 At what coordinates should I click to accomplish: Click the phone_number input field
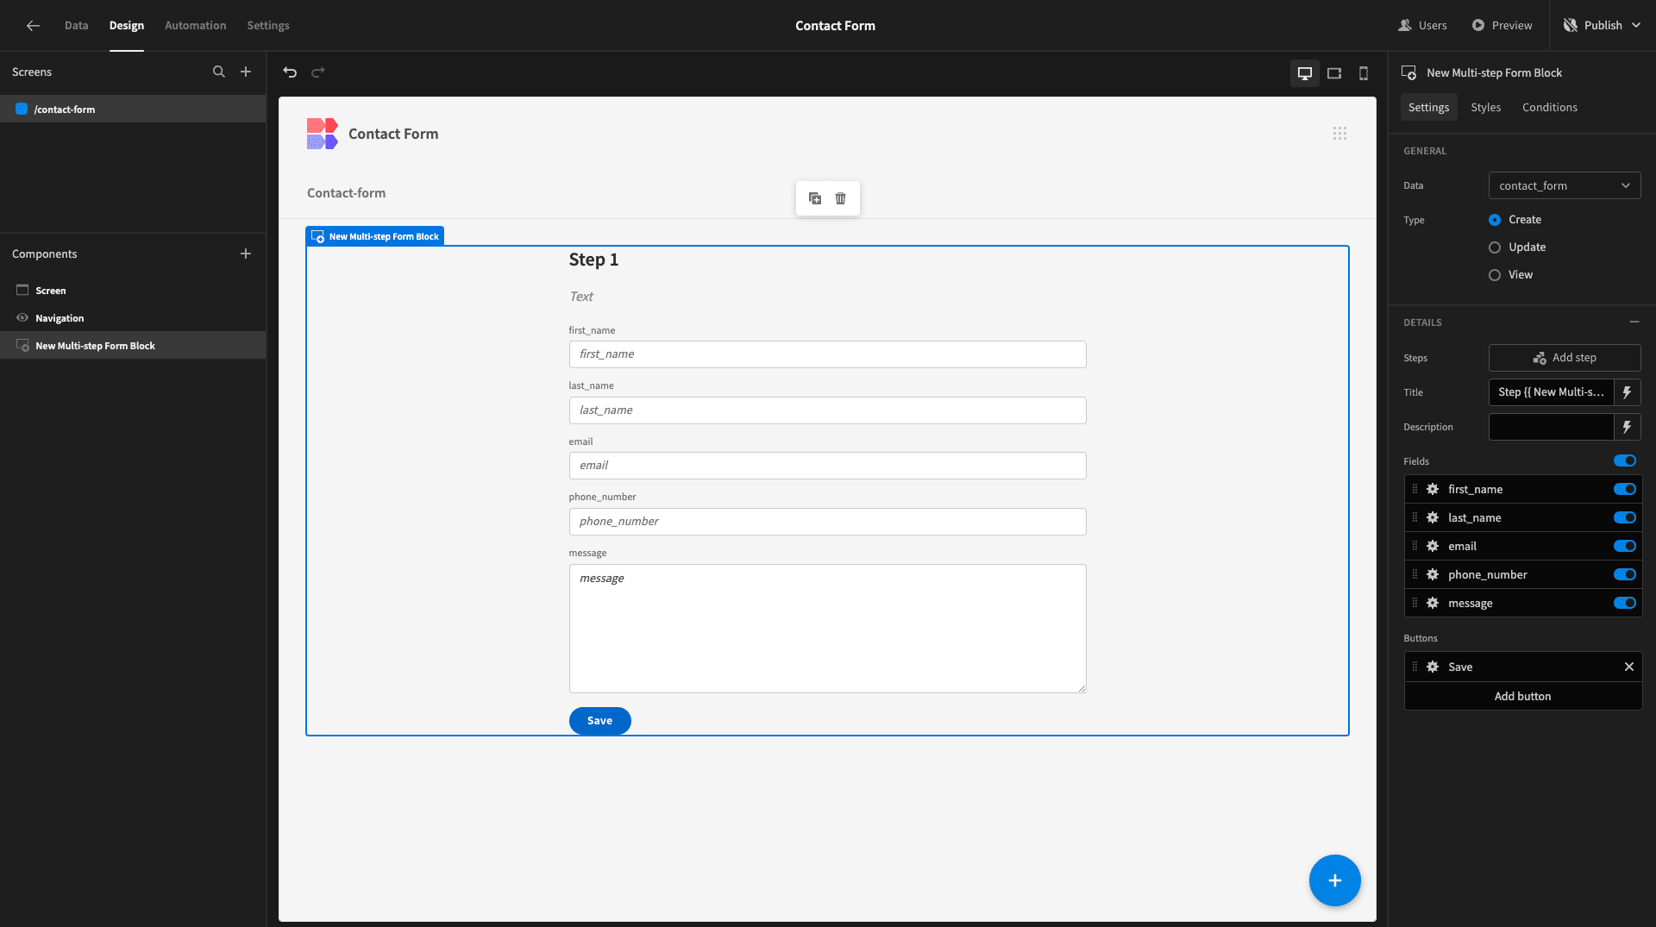[x=827, y=522]
